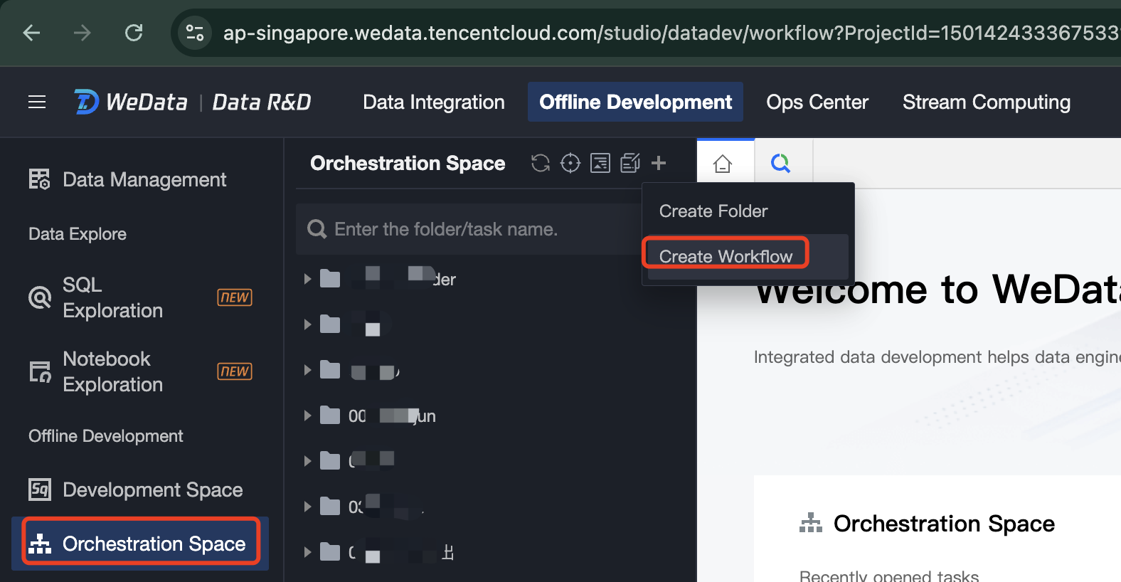Click the NEW badge beside Notebook Exploration
This screenshot has width=1121, height=582.
[235, 371]
